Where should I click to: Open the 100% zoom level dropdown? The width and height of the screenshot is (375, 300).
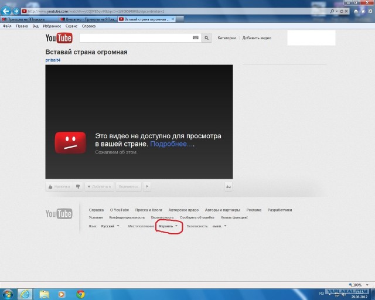367,285
